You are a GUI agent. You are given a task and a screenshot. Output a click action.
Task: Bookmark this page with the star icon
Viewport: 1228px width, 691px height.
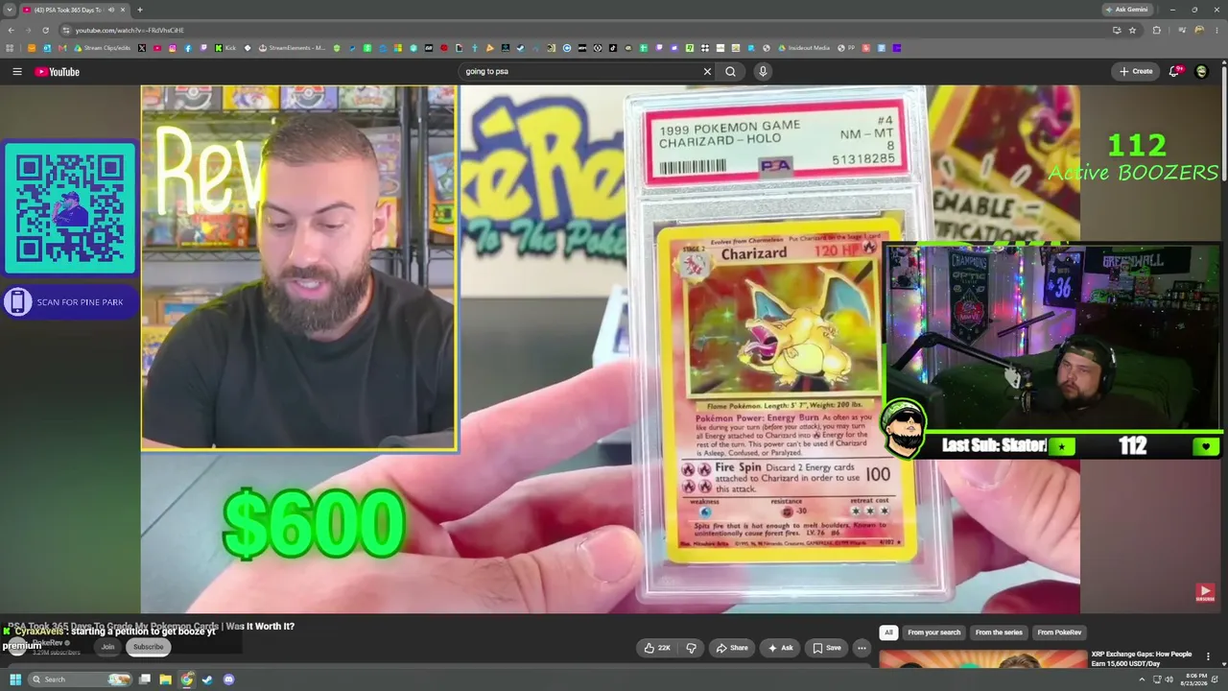tap(1132, 30)
